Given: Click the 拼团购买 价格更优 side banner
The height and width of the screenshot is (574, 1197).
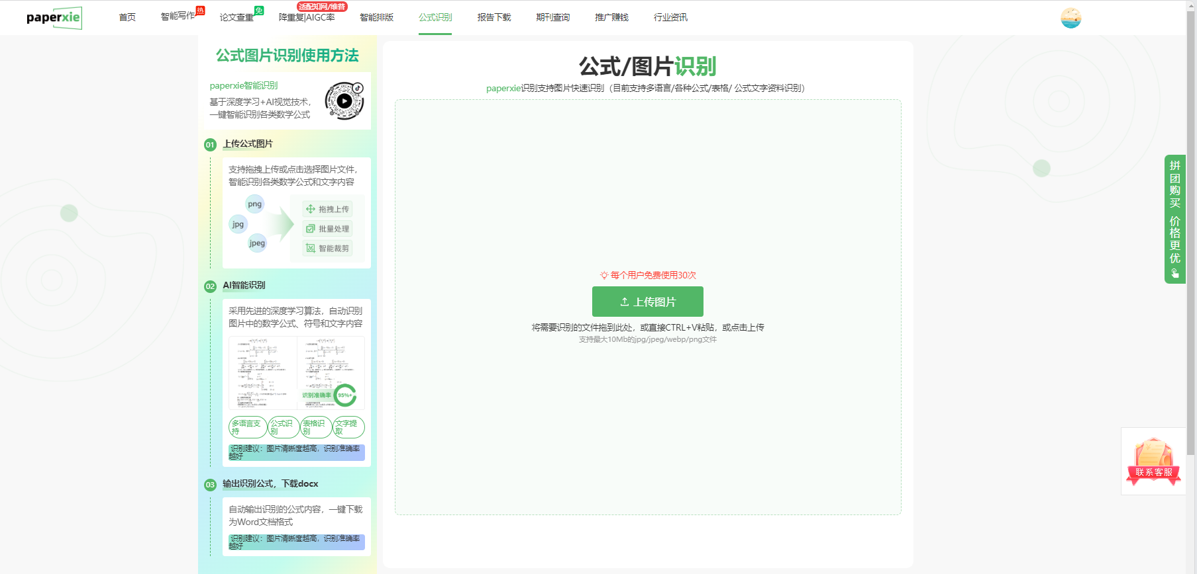Looking at the screenshot, I should (1174, 219).
